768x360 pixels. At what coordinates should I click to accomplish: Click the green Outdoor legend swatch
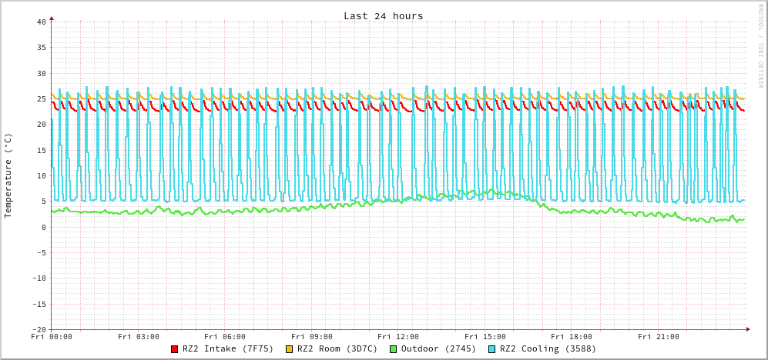click(393, 349)
